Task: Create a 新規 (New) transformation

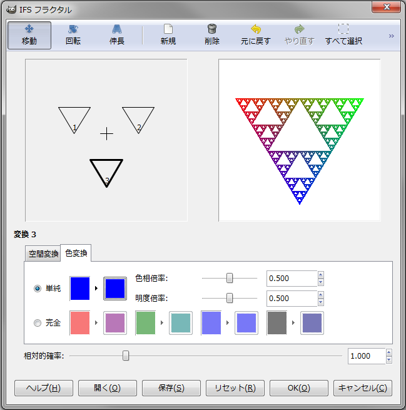Action: 168,36
